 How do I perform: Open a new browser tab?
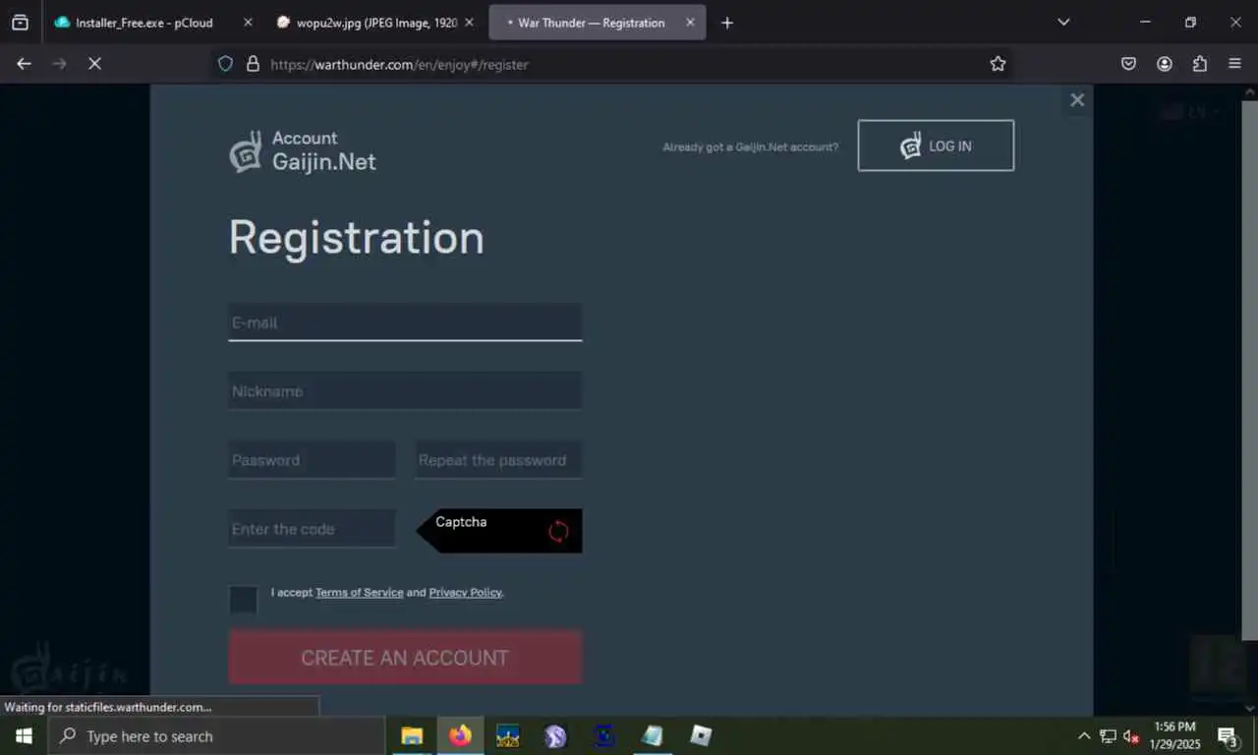tap(727, 23)
